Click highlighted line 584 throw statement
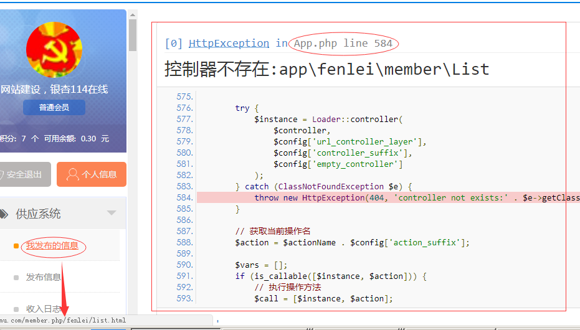580x330 pixels. point(388,198)
